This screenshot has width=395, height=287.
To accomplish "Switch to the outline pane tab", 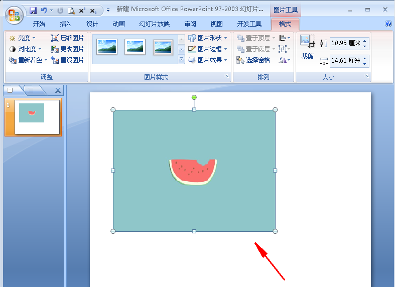I will [31, 90].
